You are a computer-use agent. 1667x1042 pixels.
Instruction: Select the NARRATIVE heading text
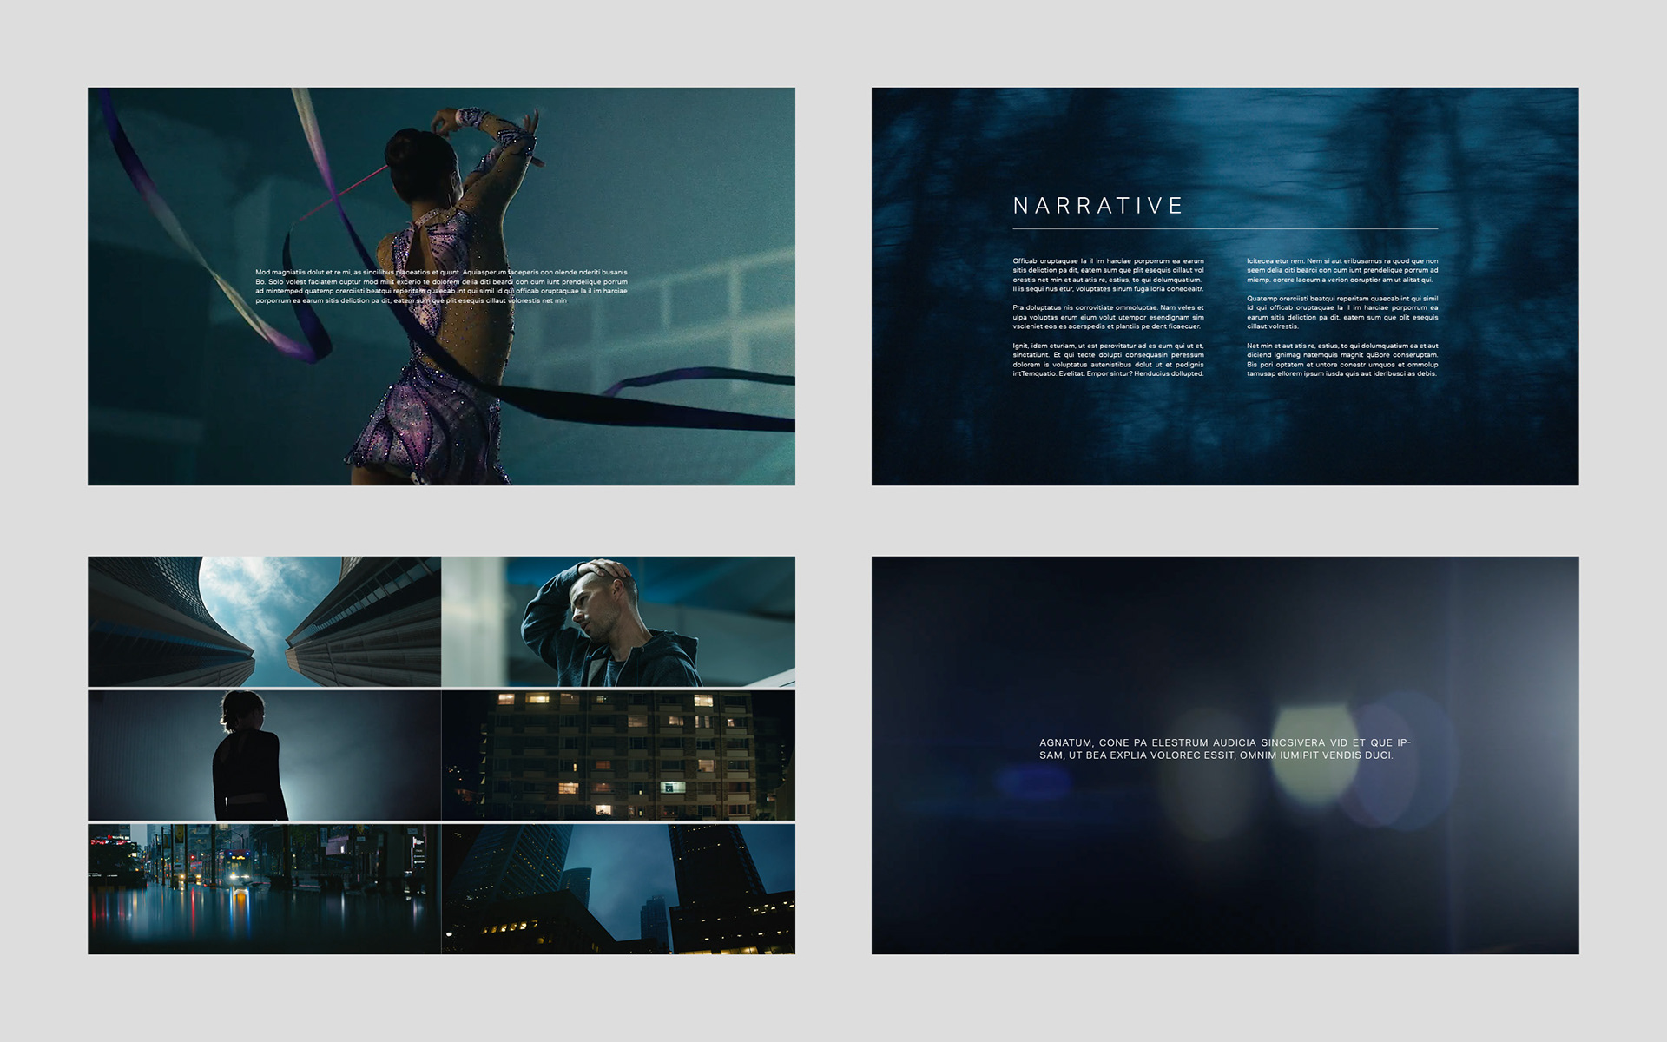point(1097,206)
